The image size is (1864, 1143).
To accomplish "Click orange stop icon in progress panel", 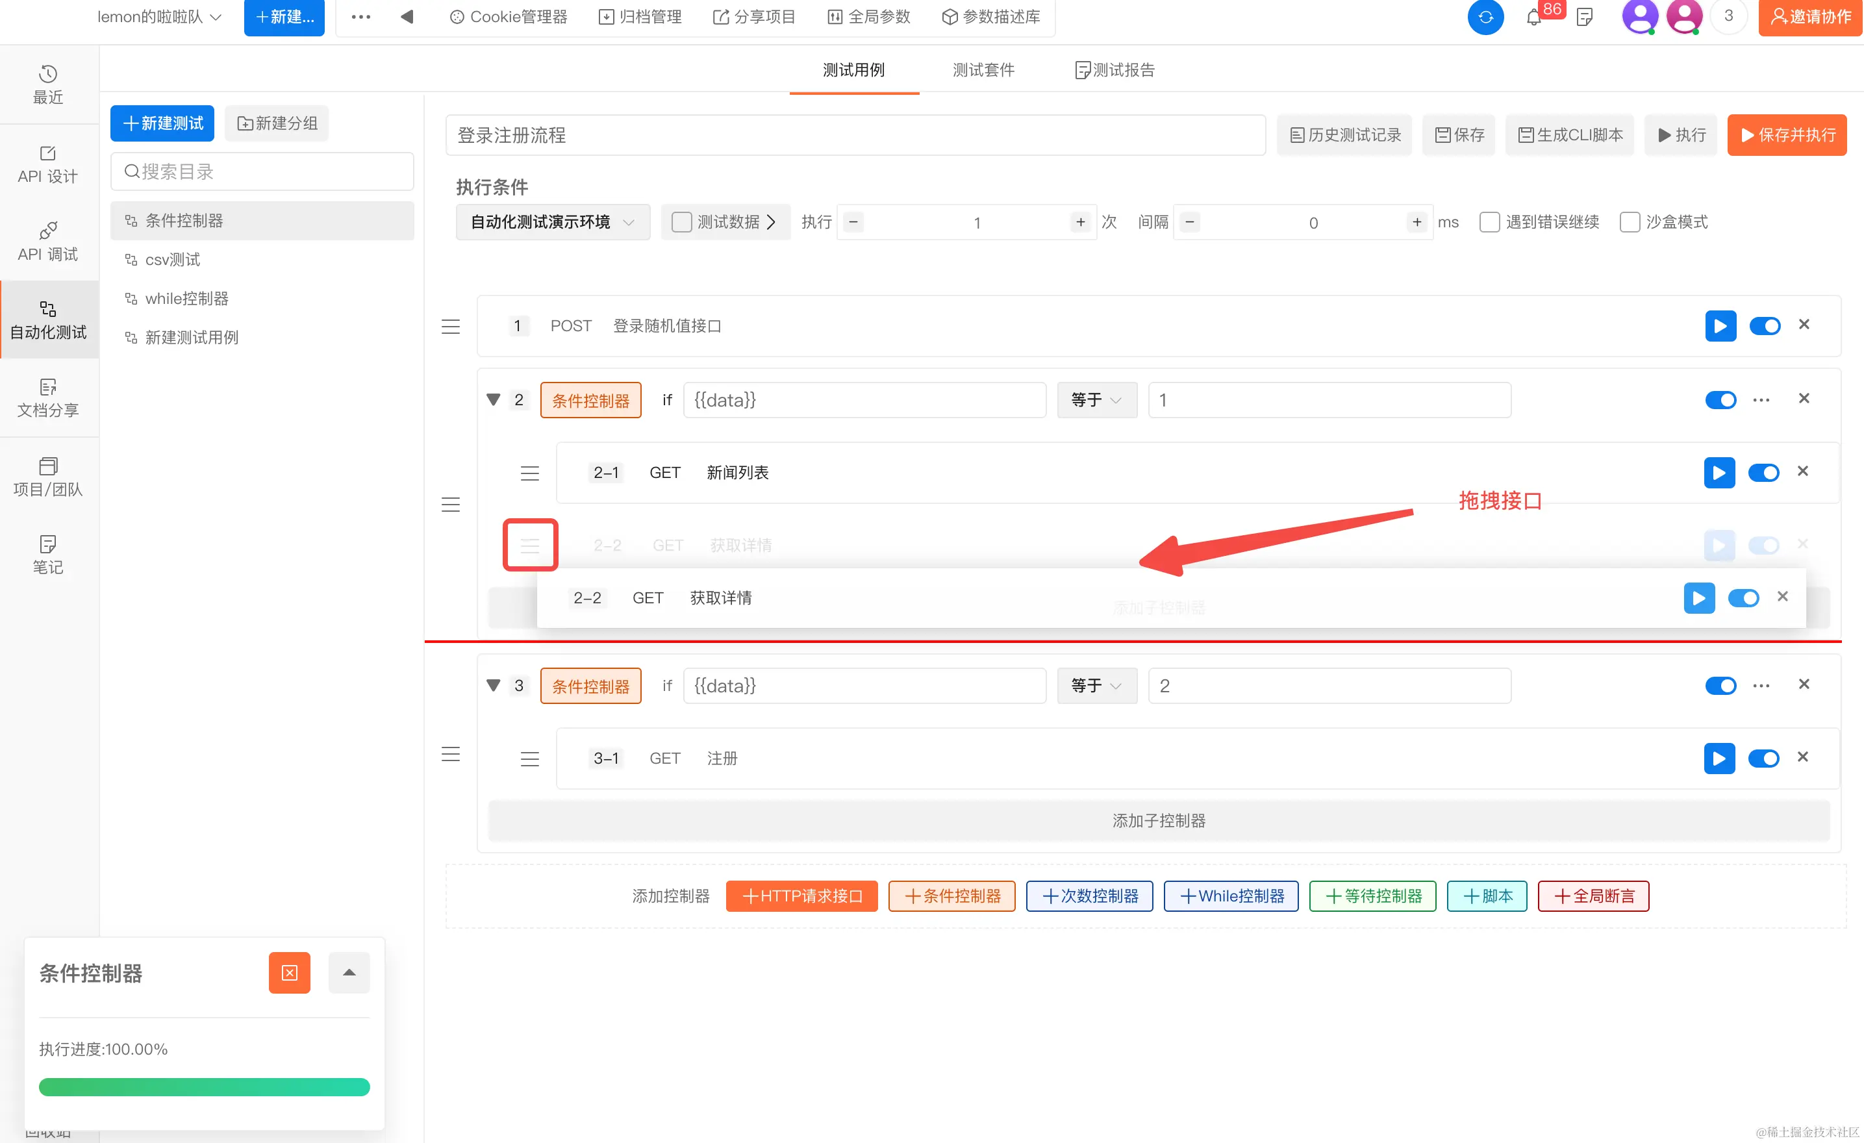I will (x=289, y=973).
